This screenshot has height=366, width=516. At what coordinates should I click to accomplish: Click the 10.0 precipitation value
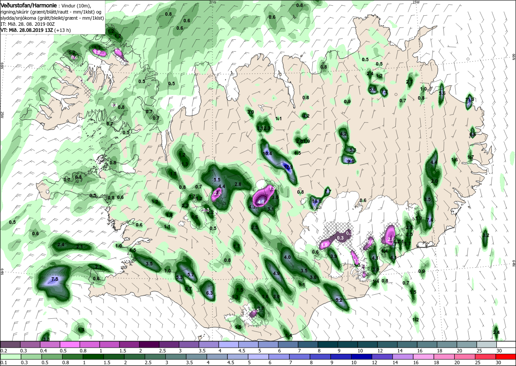click(317, 201)
